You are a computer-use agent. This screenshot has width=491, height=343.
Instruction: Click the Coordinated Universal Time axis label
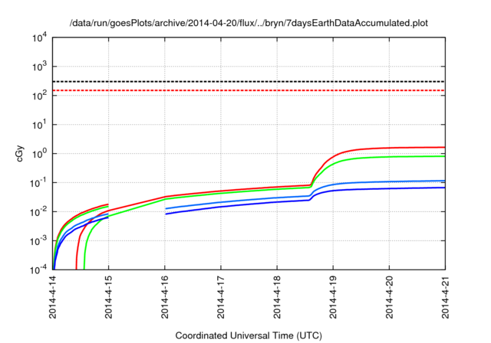[248, 335]
